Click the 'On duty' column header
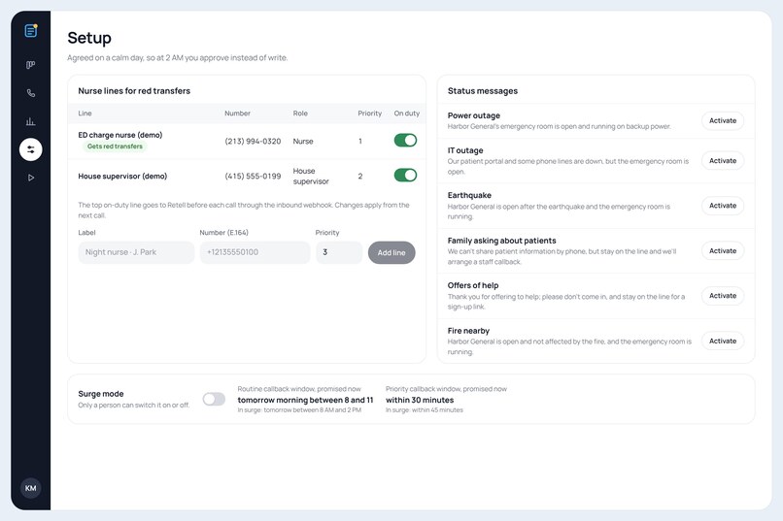Viewport: 783px width, 521px height. point(406,114)
